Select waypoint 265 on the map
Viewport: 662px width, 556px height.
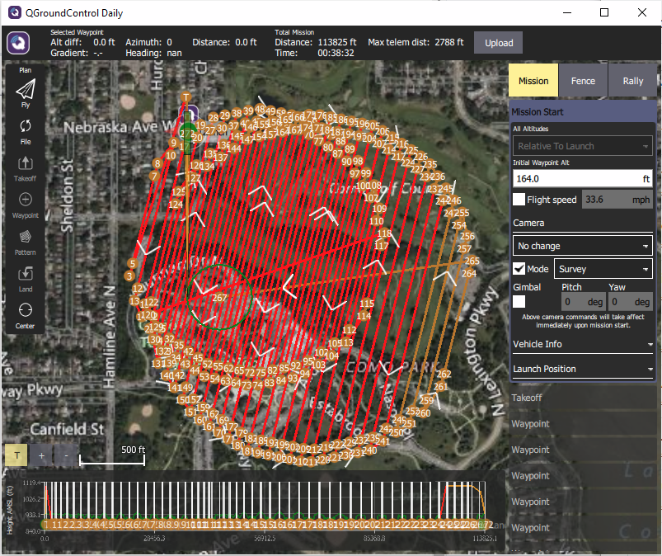point(472,262)
